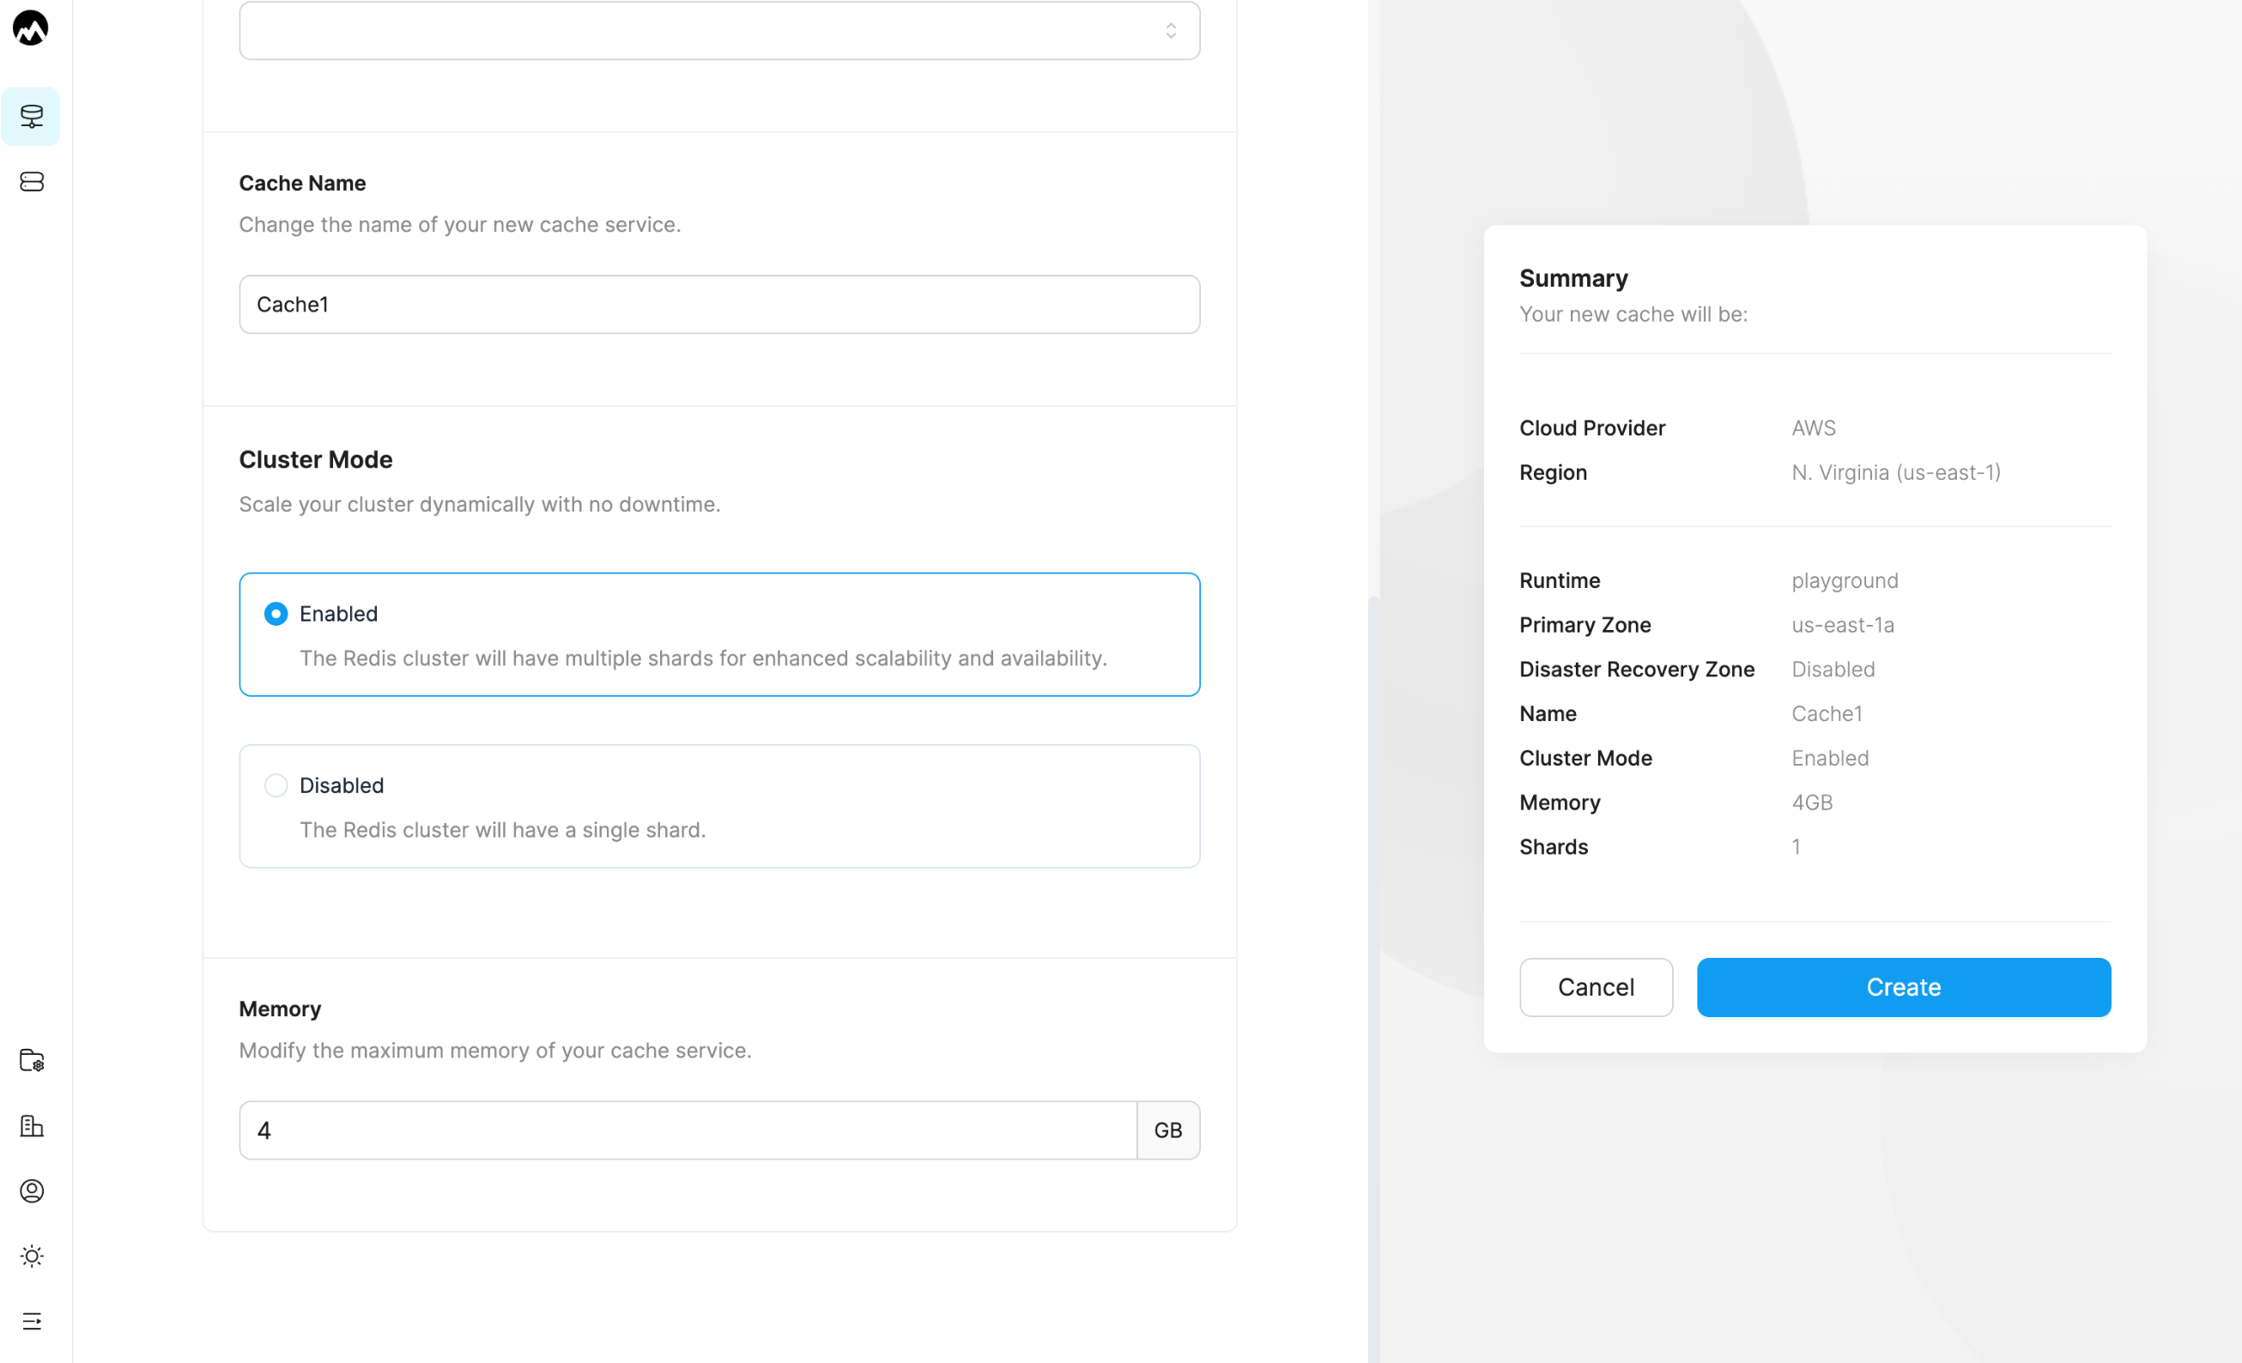Click the Cancel button

[x=1596, y=987]
